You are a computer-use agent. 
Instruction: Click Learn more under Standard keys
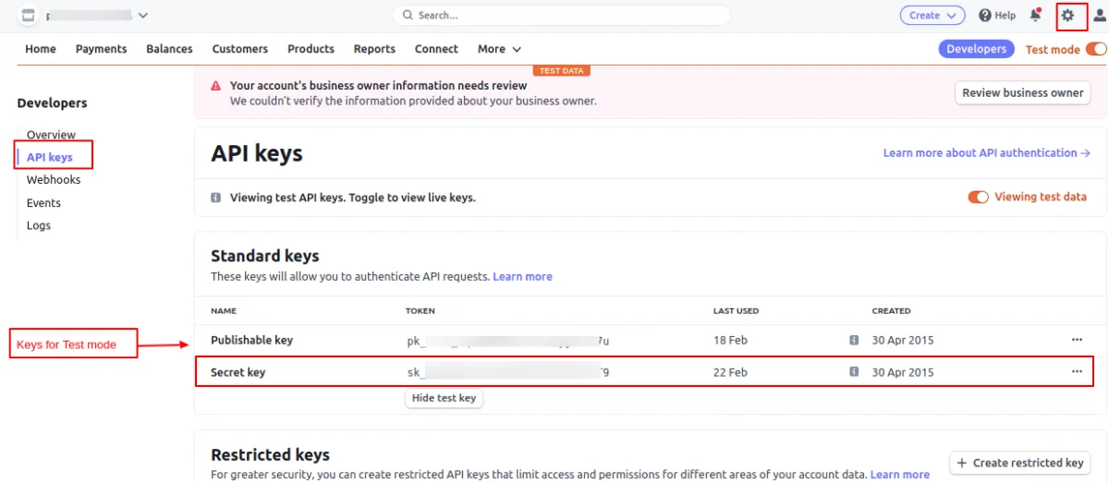coord(522,276)
